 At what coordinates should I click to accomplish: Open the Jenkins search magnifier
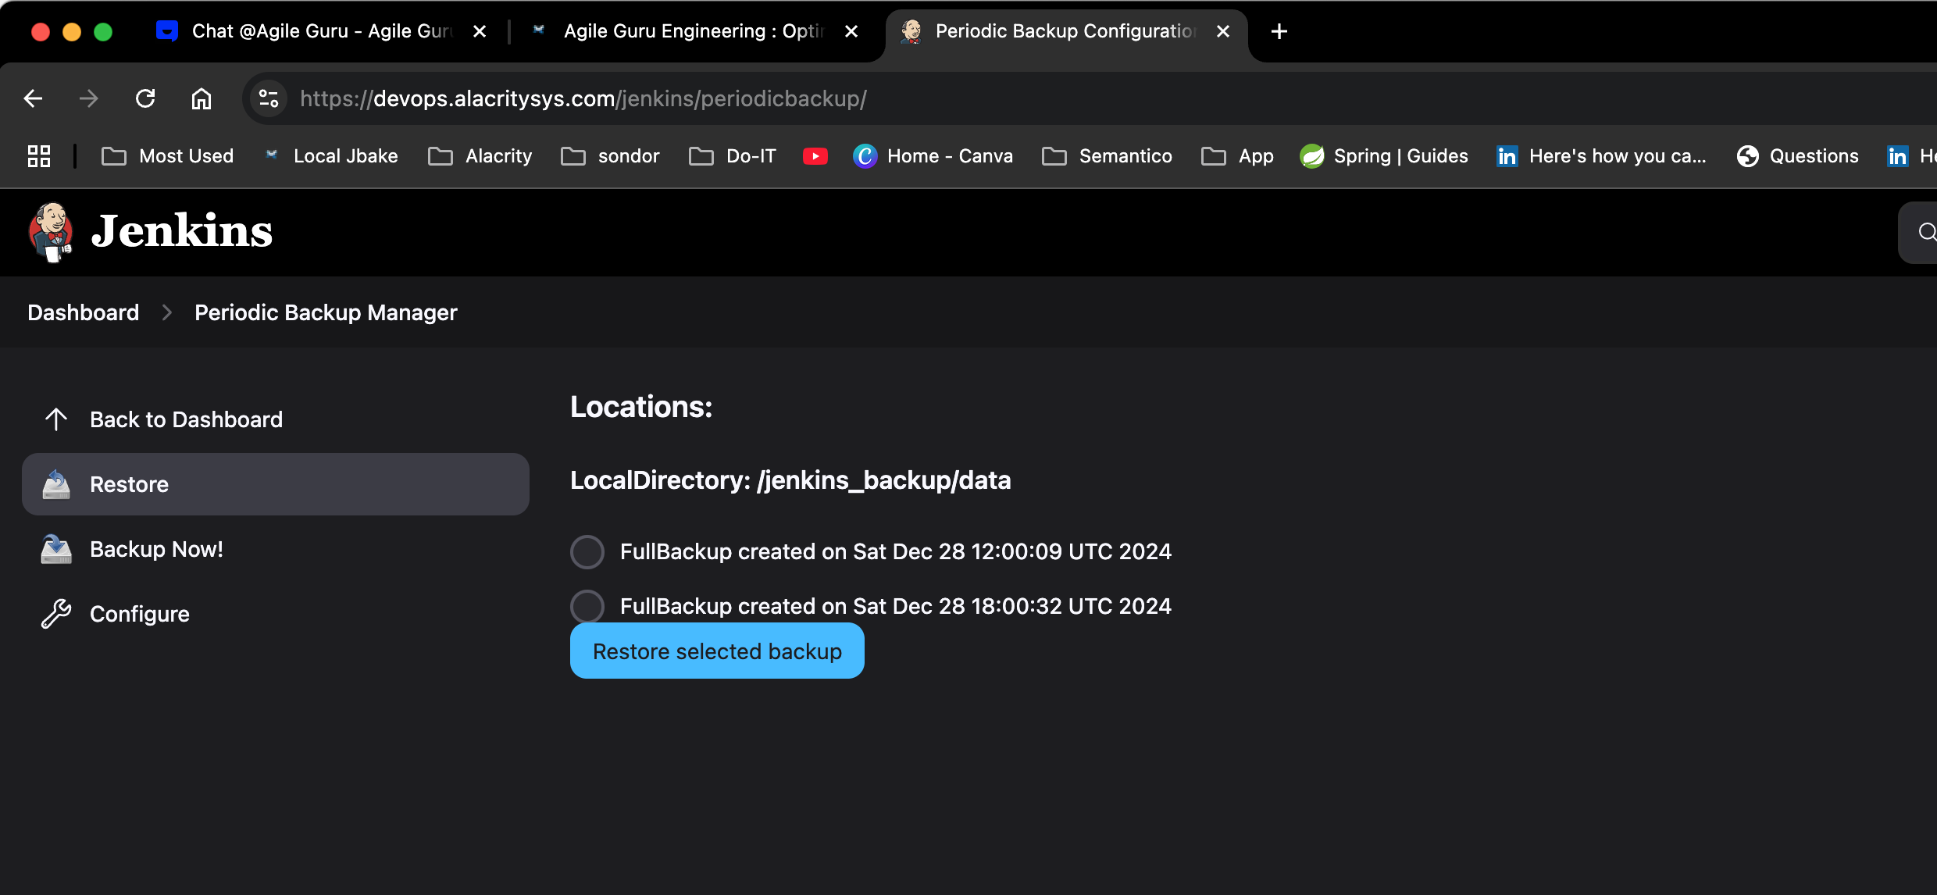[x=1926, y=232]
